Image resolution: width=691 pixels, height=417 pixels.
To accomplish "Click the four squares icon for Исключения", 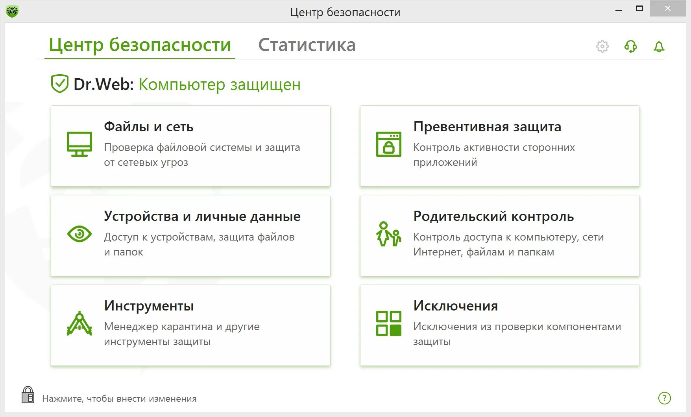I will [x=389, y=323].
